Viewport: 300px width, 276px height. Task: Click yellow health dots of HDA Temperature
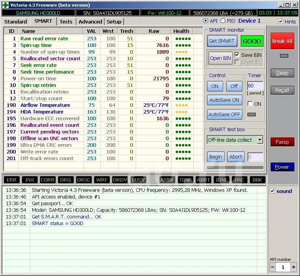click(x=182, y=112)
